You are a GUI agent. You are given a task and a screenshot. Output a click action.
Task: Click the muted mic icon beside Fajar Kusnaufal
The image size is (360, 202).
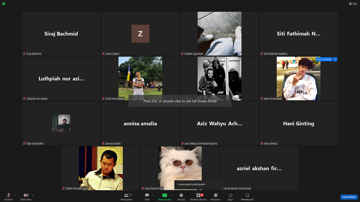(24, 144)
